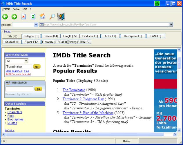Click the Refresh page icon
This screenshot has height=145, width=183.
33,17
